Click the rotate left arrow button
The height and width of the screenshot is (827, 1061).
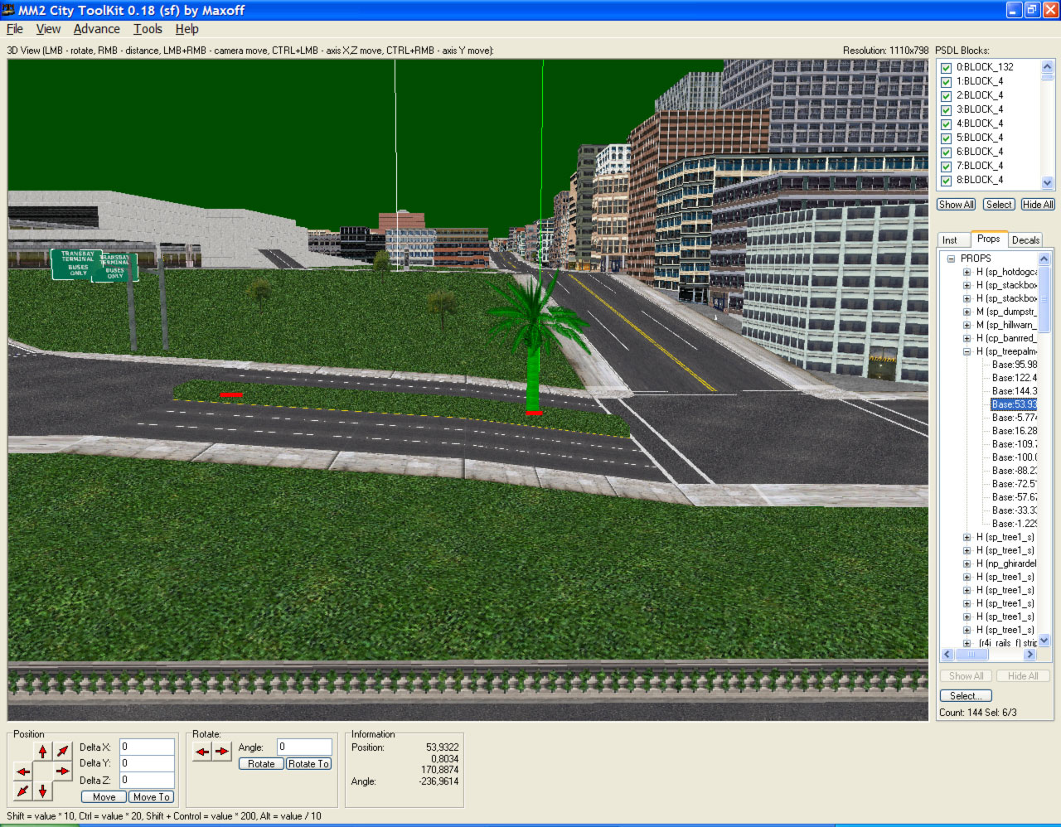(x=202, y=752)
